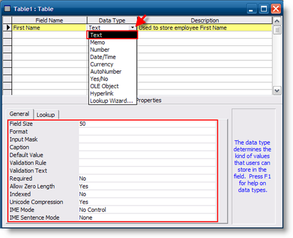293x238 pixels.
Task: Click IME Sentence Mode value None
Action: [147, 218]
